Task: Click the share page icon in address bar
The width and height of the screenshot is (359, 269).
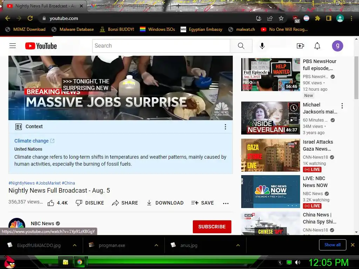Action: pyautogui.click(x=270, y=18)
